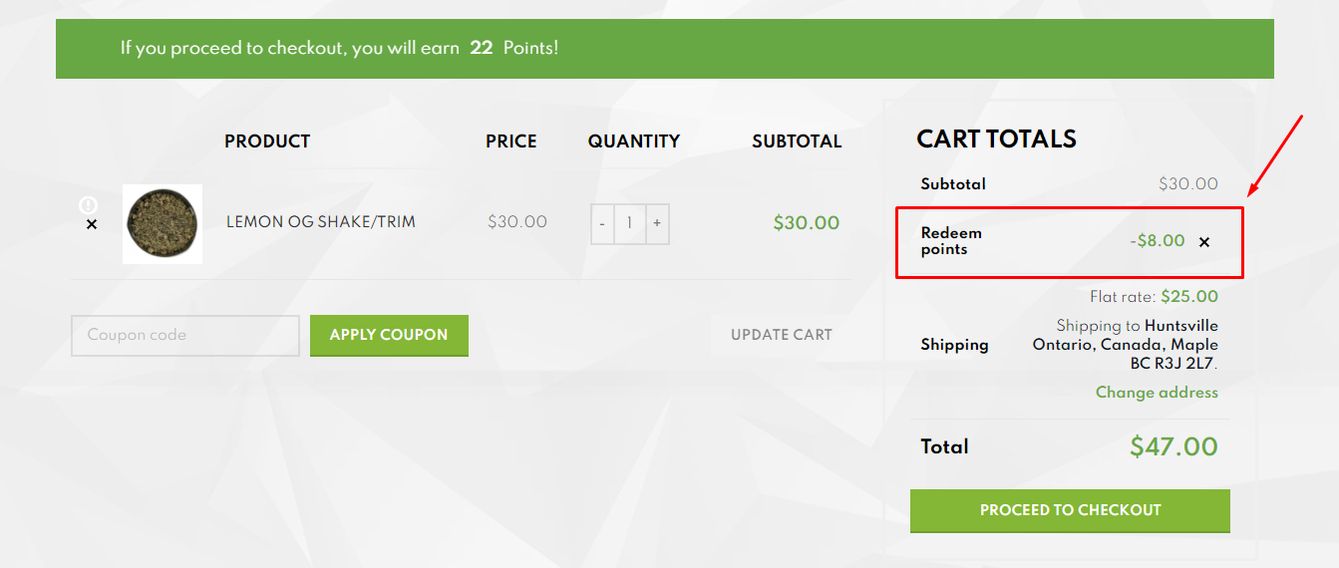
Task: Click the Product column header
Action: coord(267,142)
